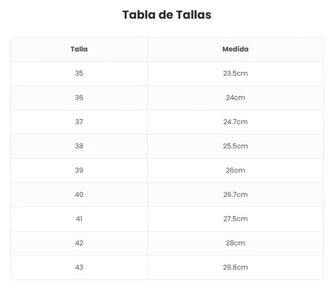Image resolution: width=335 pixels, height=293 pixels.
Task: Select size 42 cell
Action: pos(79,243)
